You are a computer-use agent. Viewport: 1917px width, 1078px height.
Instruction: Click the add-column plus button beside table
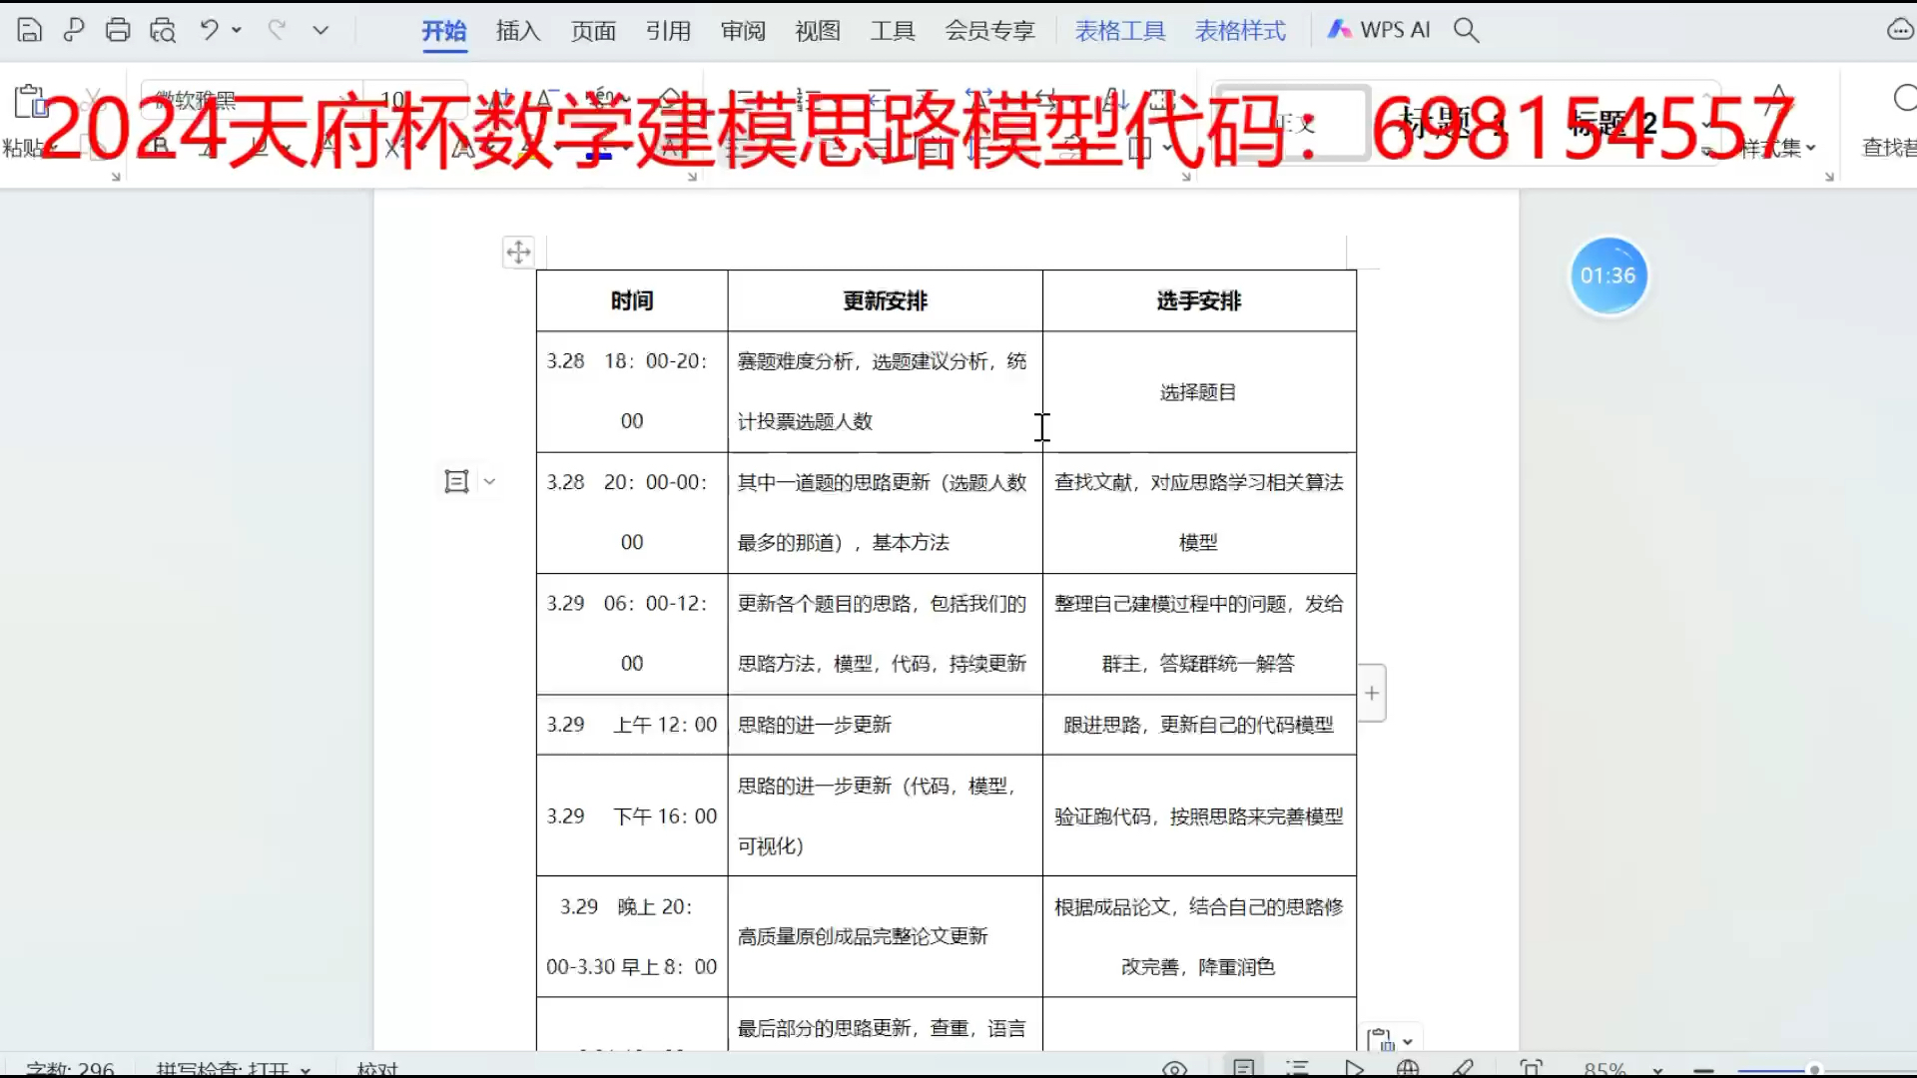(1372, 693)
